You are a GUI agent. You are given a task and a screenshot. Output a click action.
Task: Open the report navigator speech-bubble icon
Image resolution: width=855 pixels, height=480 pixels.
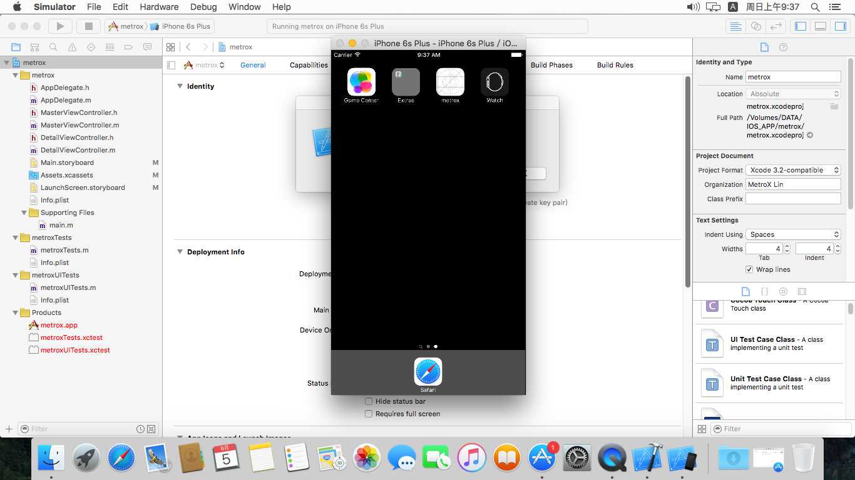tap(147, 47)
